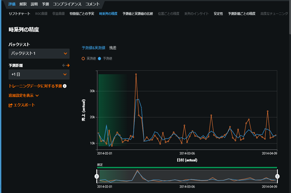
Task: Toggle the 実測値 legend series
Action: point(89,58)
